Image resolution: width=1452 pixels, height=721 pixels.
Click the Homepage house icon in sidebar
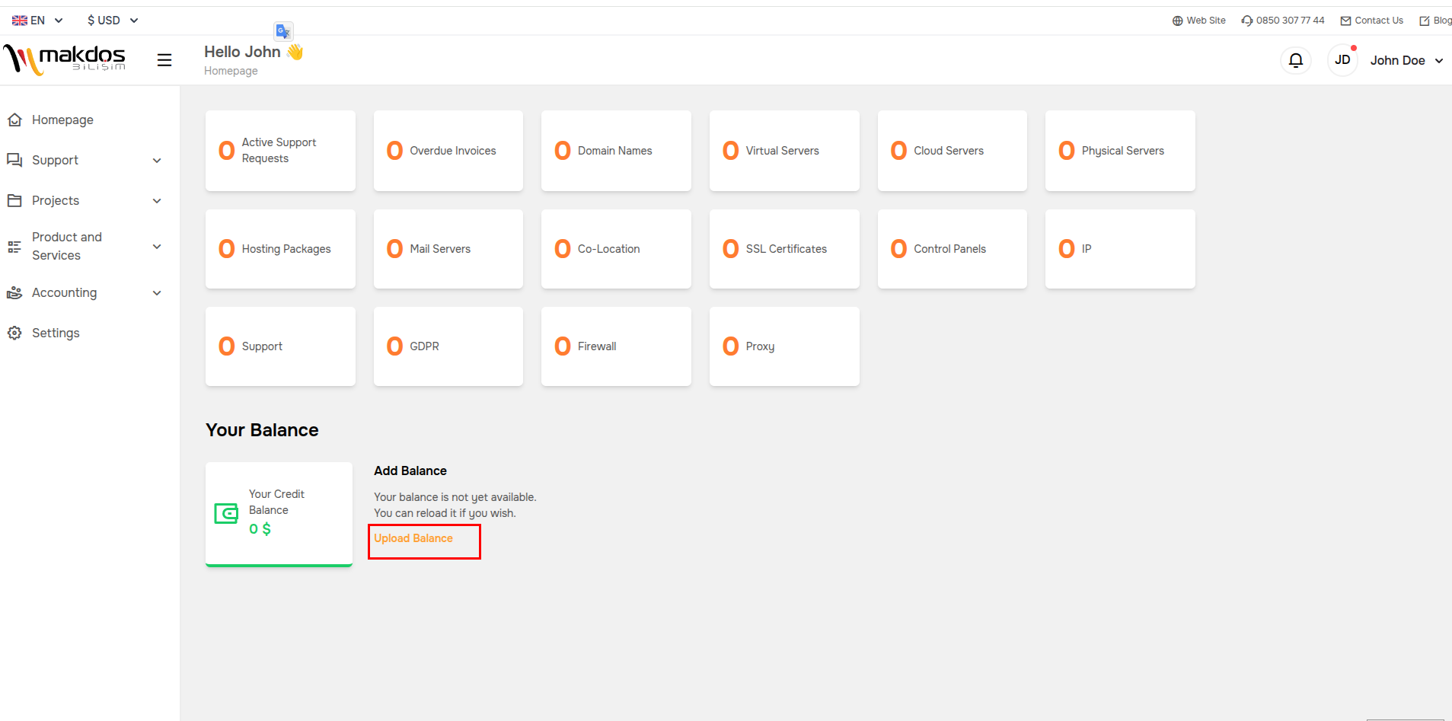click(x=14, y=120)
